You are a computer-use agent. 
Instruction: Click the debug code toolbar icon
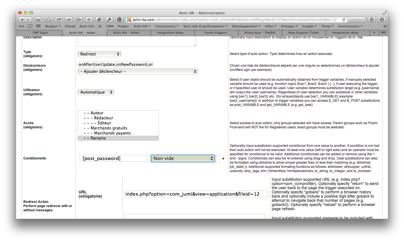coord(79,20)
